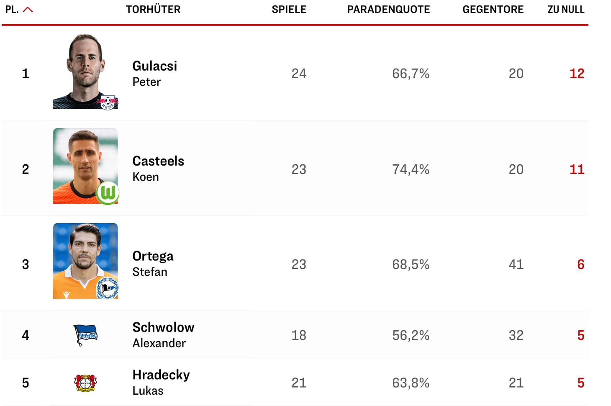Click the Torhüter column header
The height and width of the screenshot is (406, 611).
coord(153,10)
